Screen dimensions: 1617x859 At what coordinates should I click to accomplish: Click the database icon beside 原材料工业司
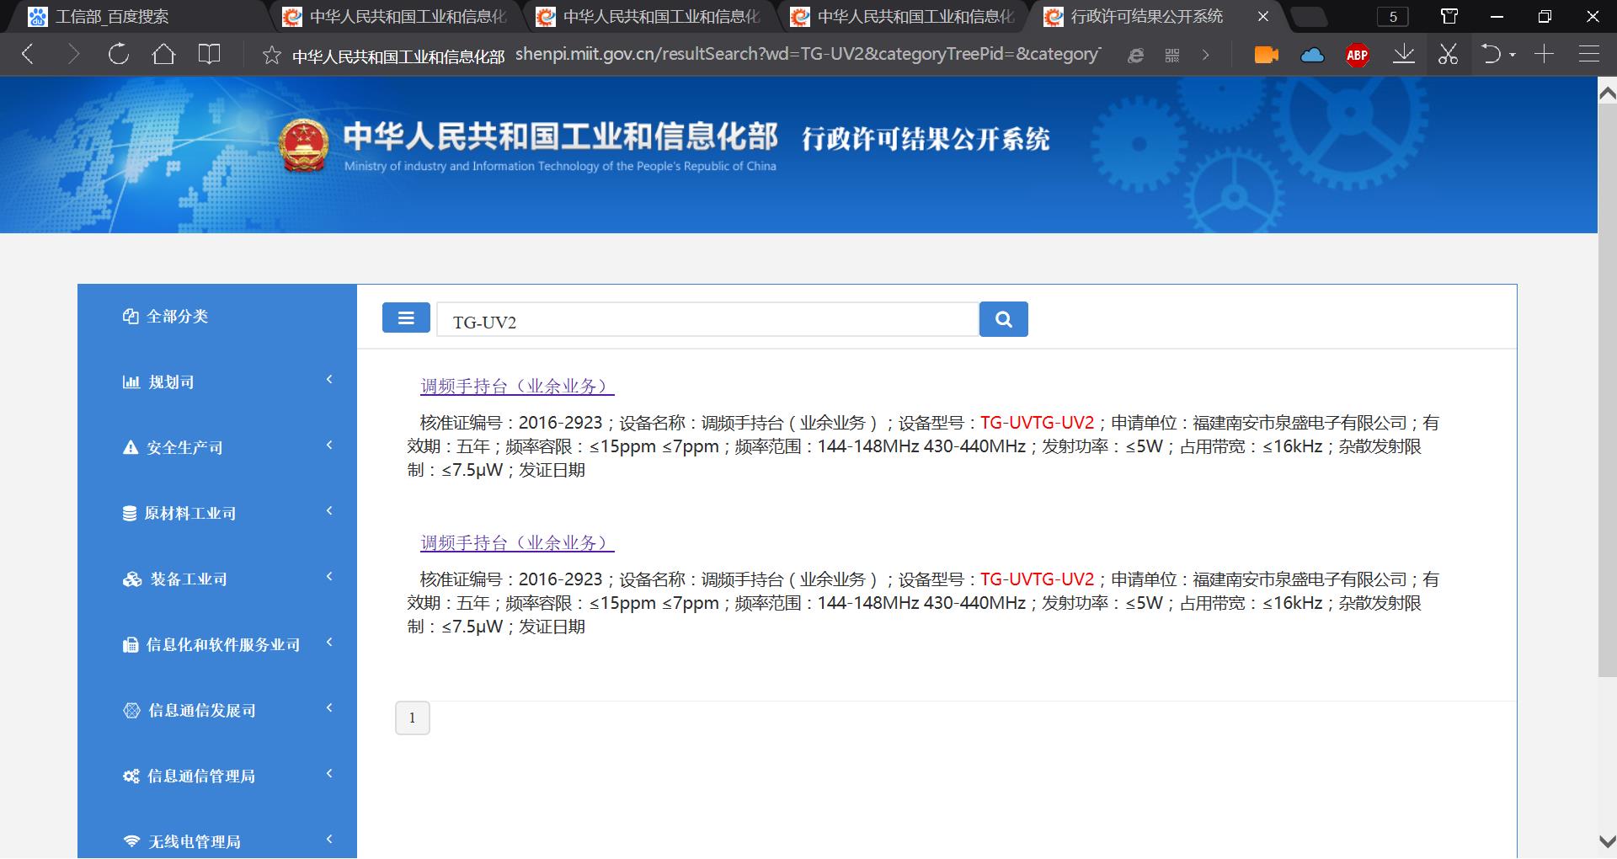coord(130,514)
